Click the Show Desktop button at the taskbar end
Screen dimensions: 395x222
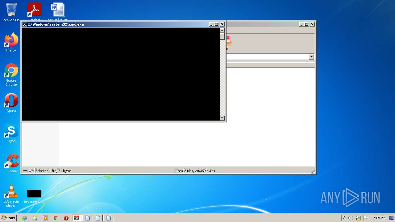click(392, 218)
